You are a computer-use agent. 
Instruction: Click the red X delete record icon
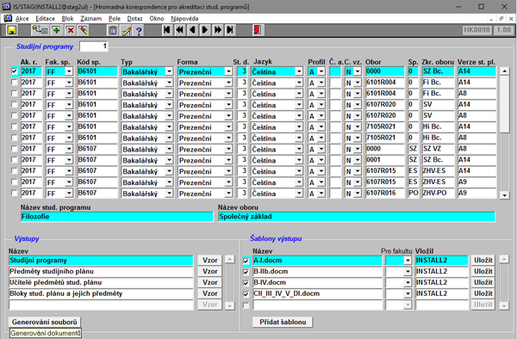tap(71, 30)
